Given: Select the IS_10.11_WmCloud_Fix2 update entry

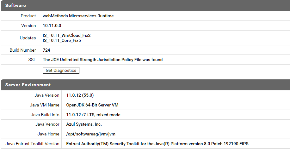Looking at the screenshot, I should pos(66,35).
